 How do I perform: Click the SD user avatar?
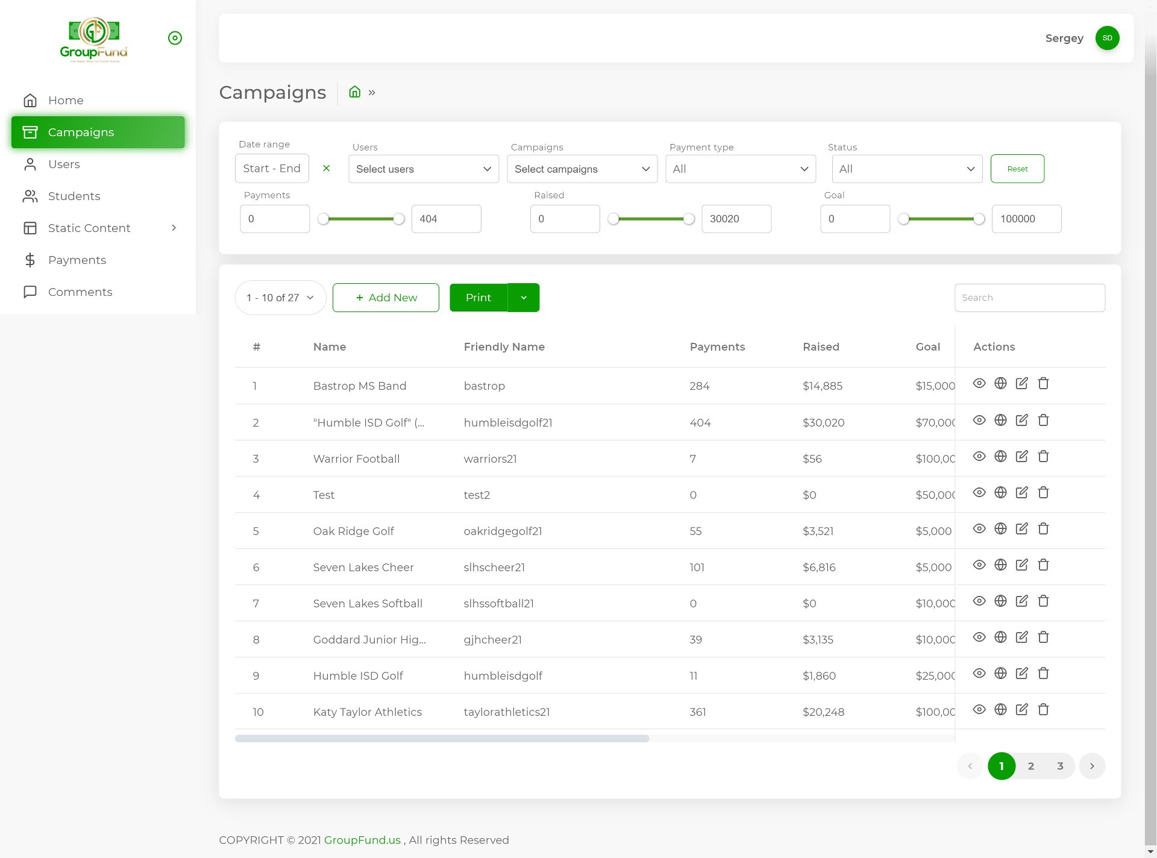point(1107,38)
